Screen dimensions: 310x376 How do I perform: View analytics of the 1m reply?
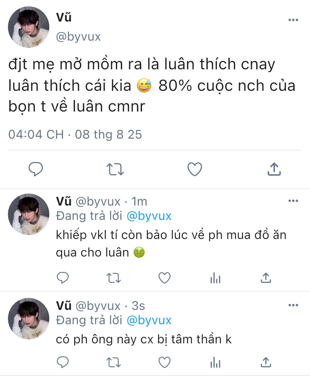[x=215, y=278]
